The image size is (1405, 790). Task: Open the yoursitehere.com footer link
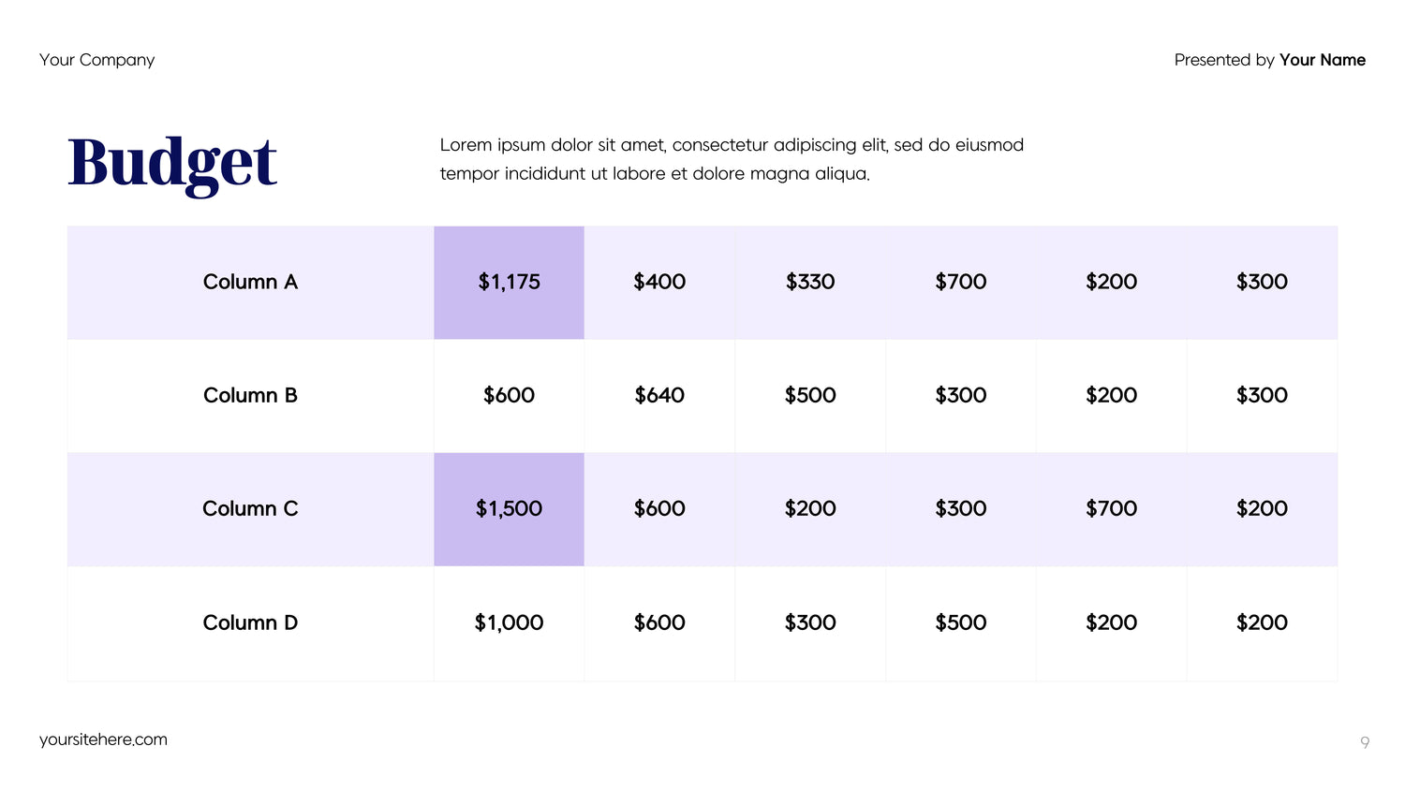tap(103, 739)
